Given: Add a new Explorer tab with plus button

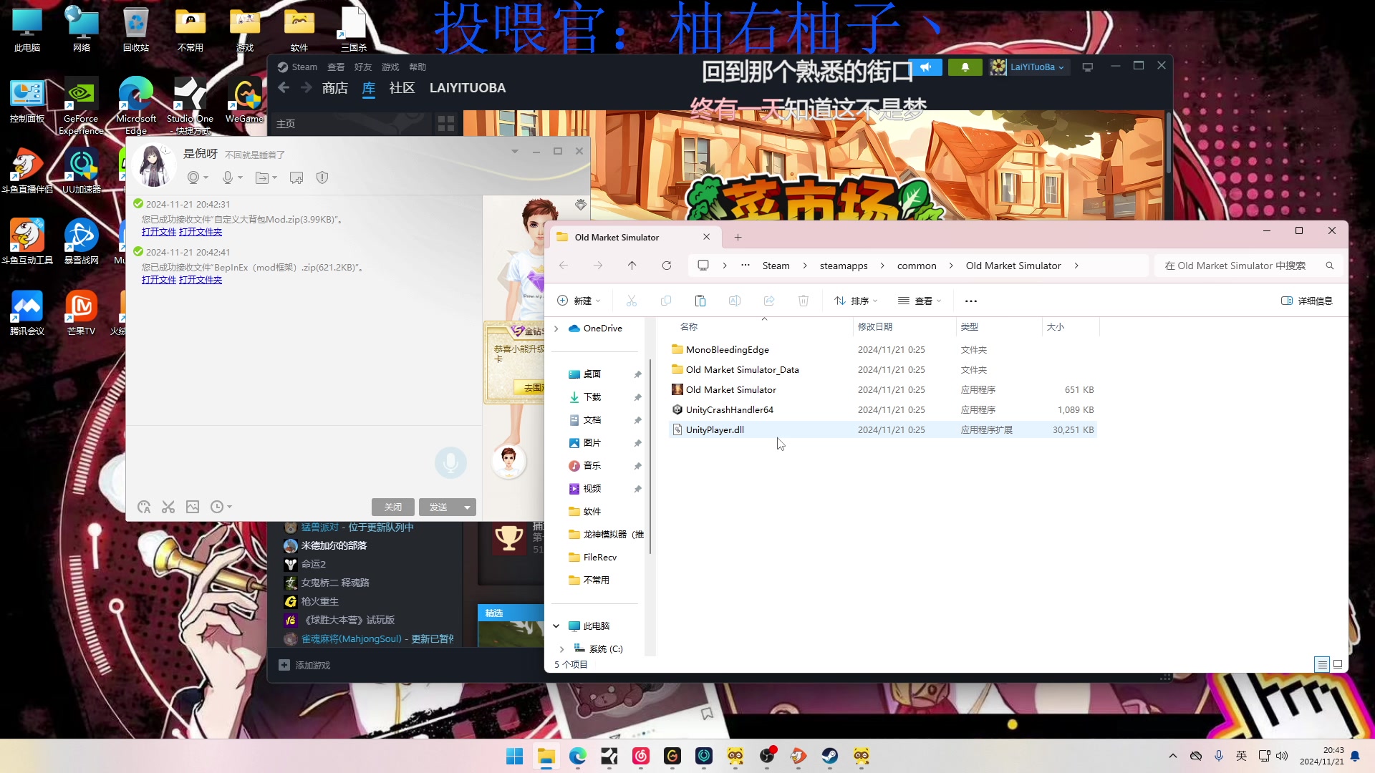Looking at the screenshot, I should click(738, 238).
